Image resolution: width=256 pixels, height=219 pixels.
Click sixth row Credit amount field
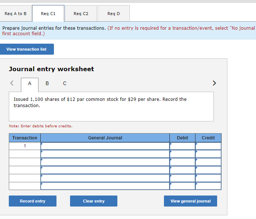[208, 186]
